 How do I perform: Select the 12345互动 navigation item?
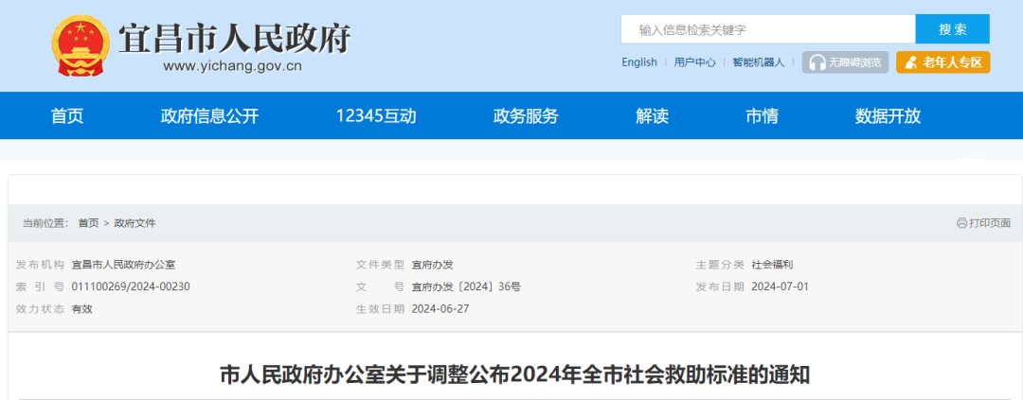pyautogui.click(x=376, y=116)
